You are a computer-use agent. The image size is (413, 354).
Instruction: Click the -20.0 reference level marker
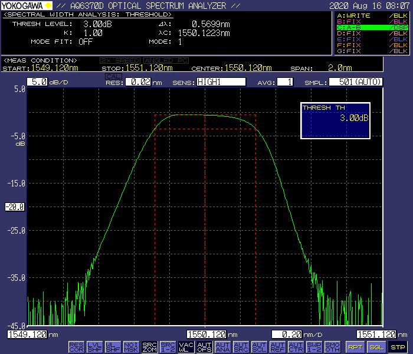click(14, 207)
